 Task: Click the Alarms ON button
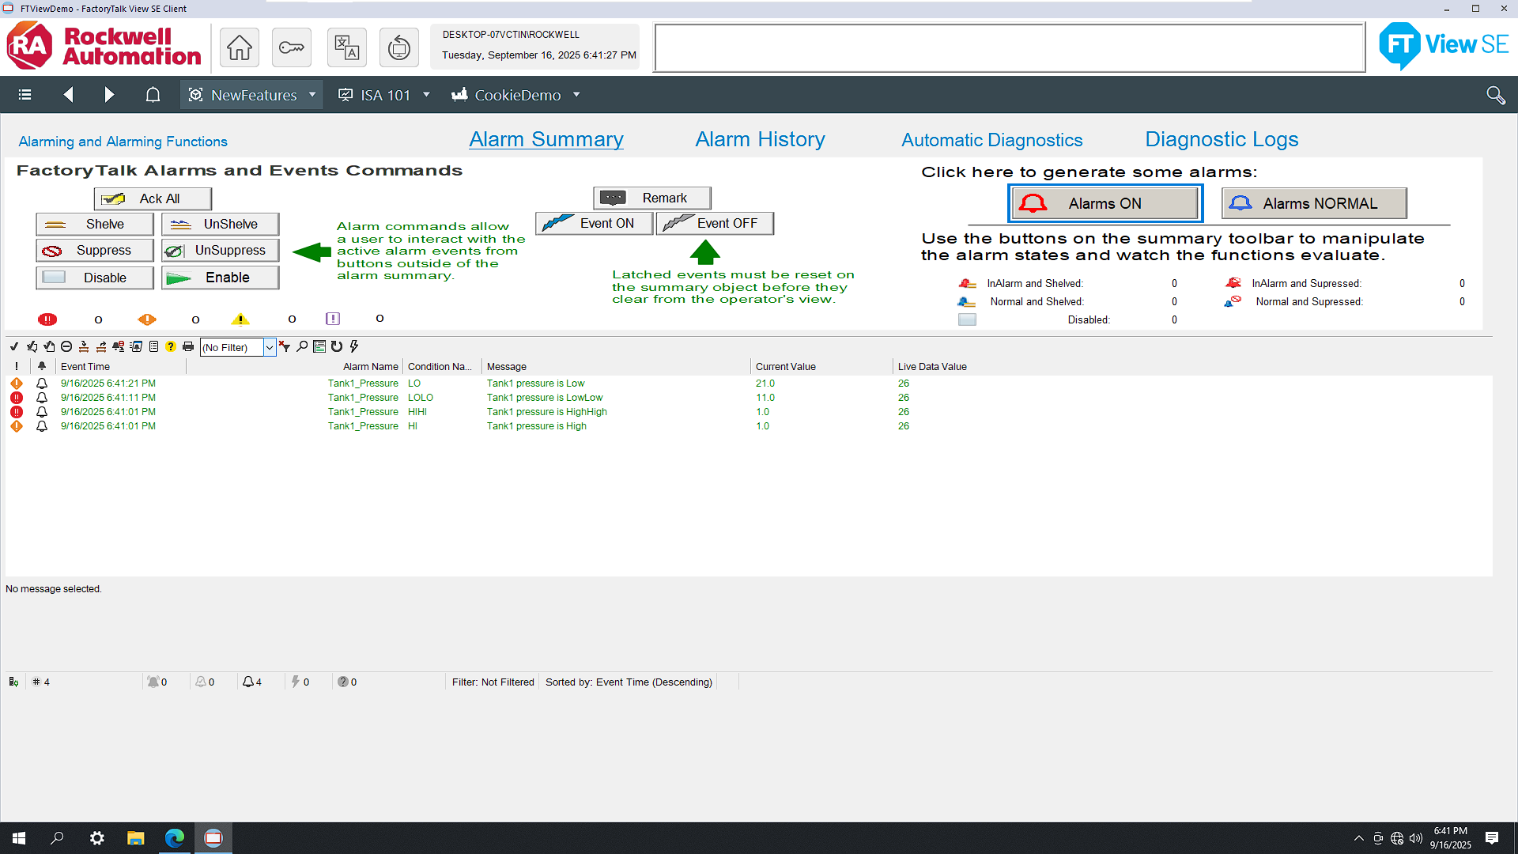[x=1105, y=203]
